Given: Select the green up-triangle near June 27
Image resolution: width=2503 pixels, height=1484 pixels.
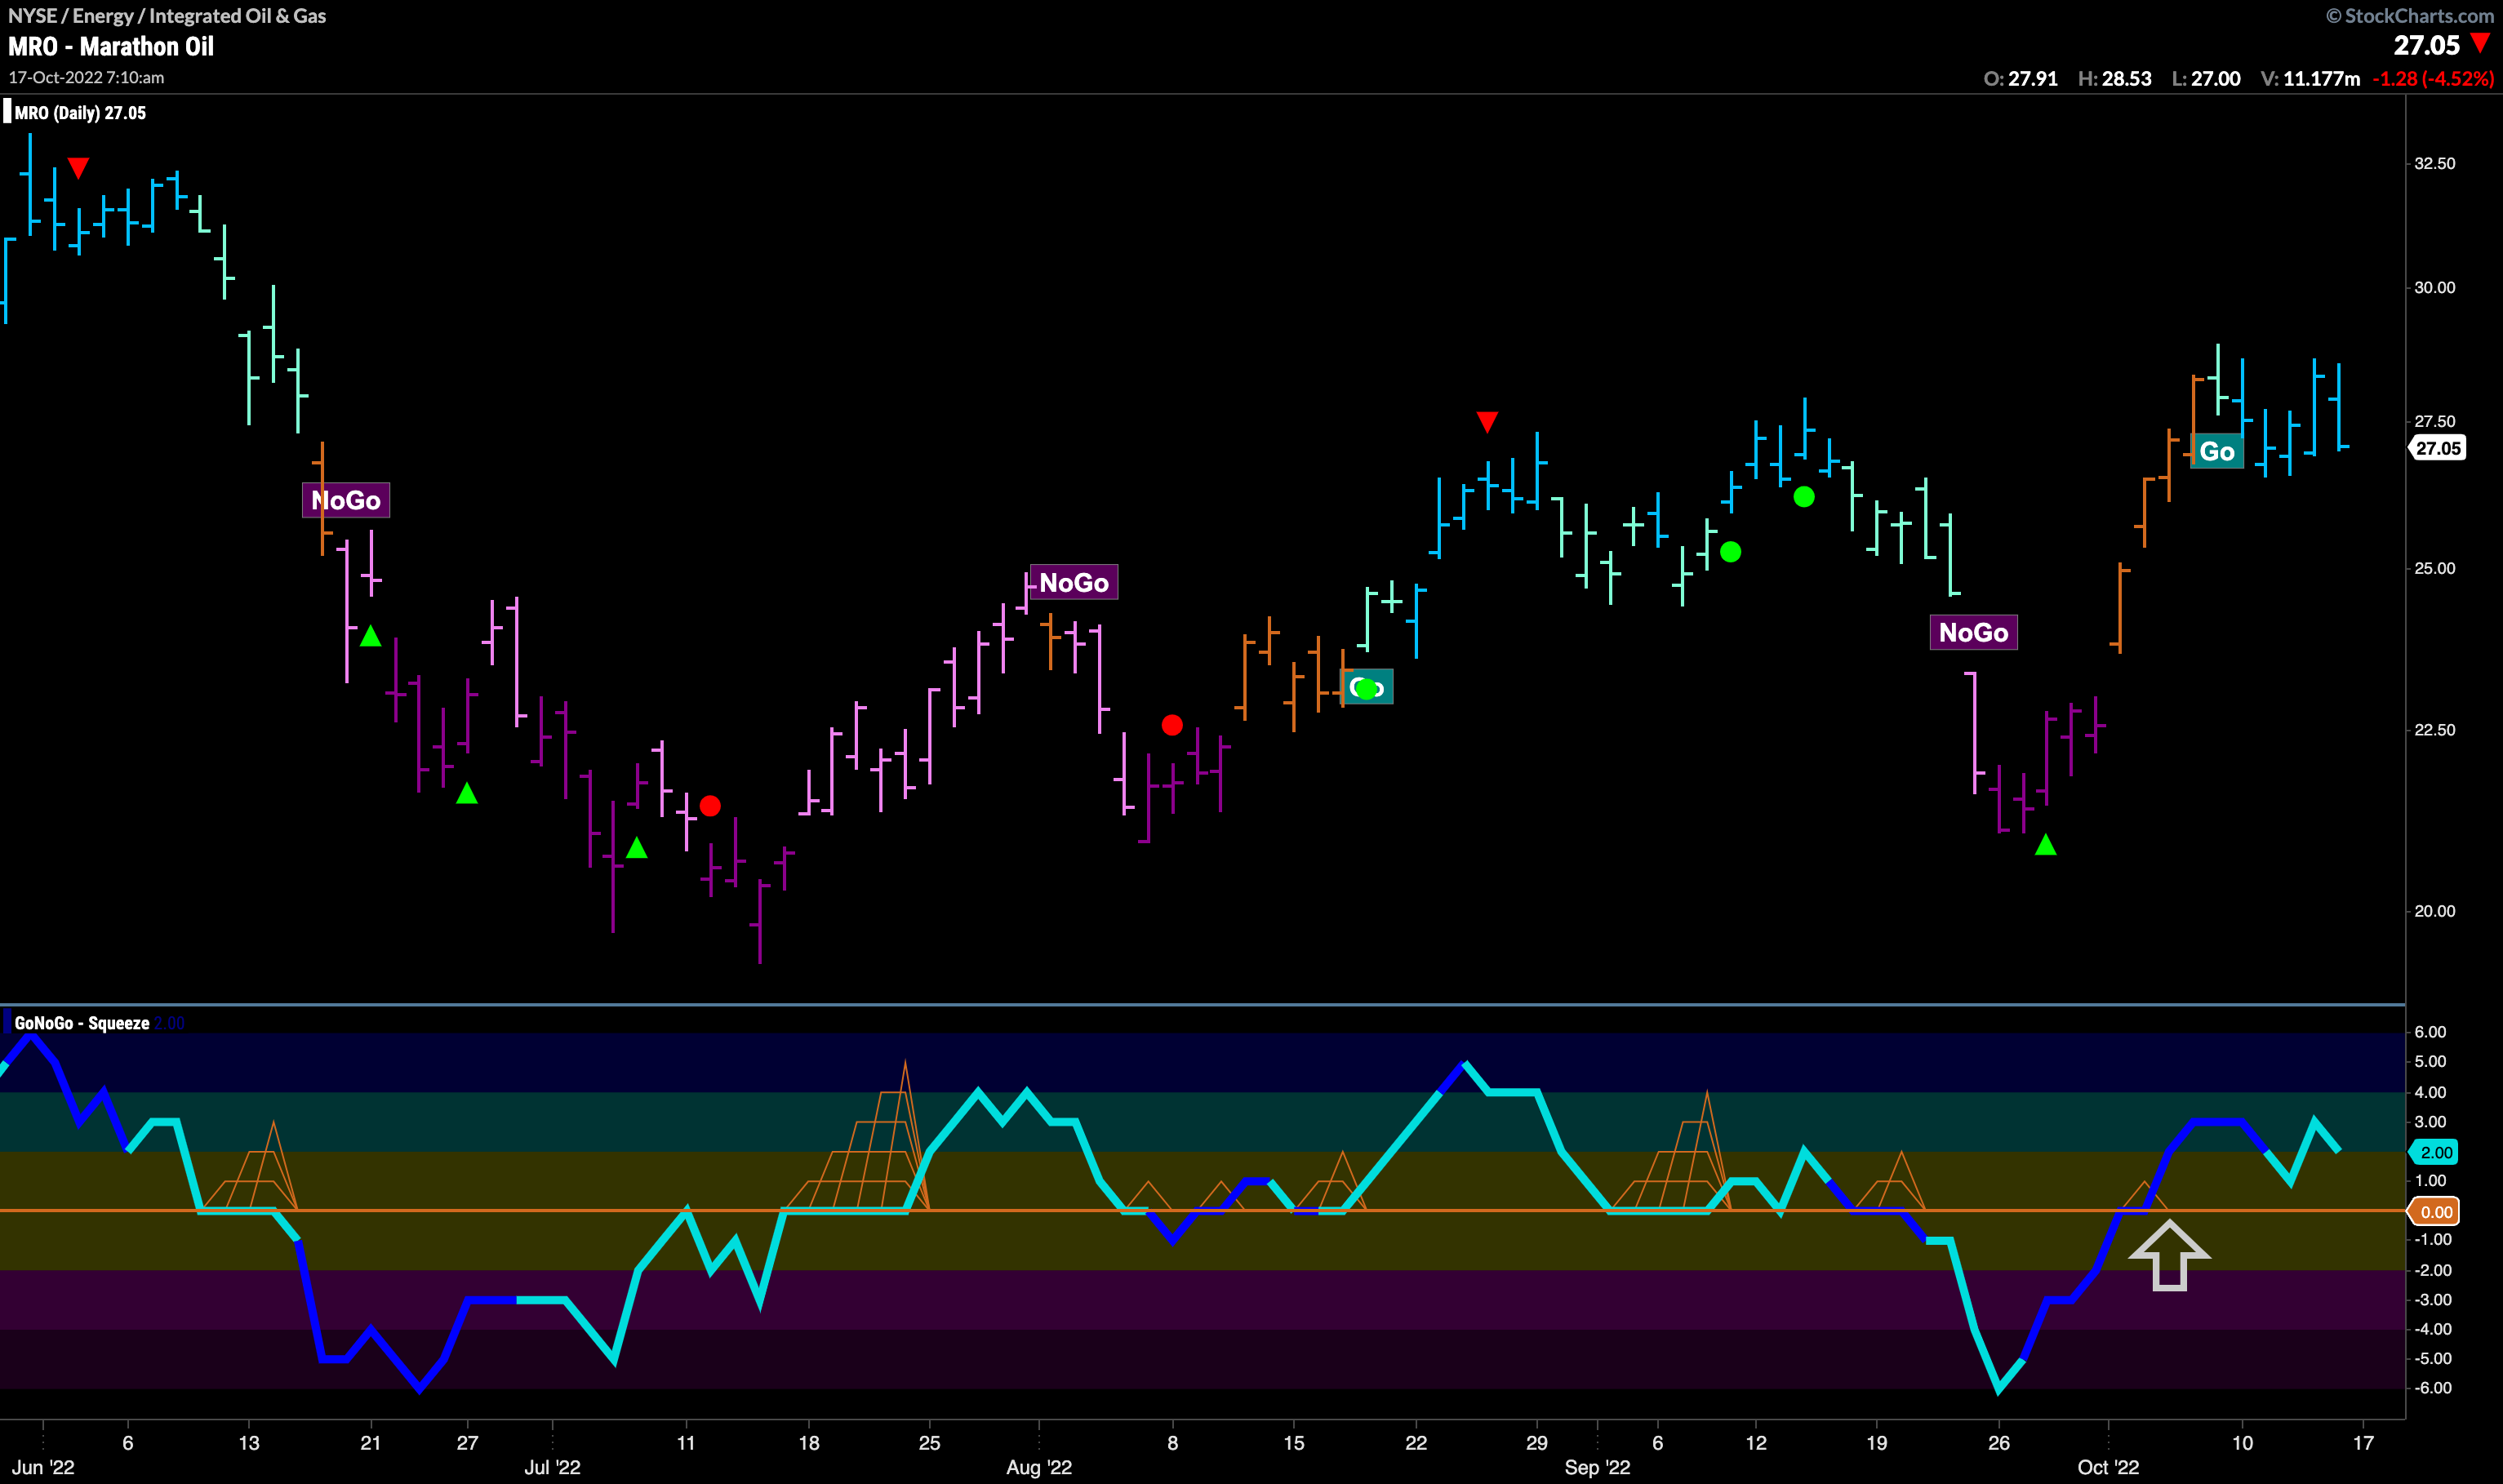Looking at the screenshot, I should [467, 793].
